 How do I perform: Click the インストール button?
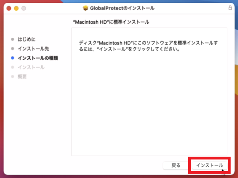(209, 165)
